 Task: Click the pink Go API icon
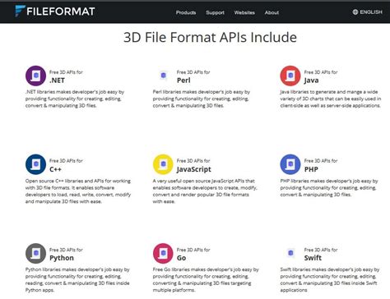[163, 253]
